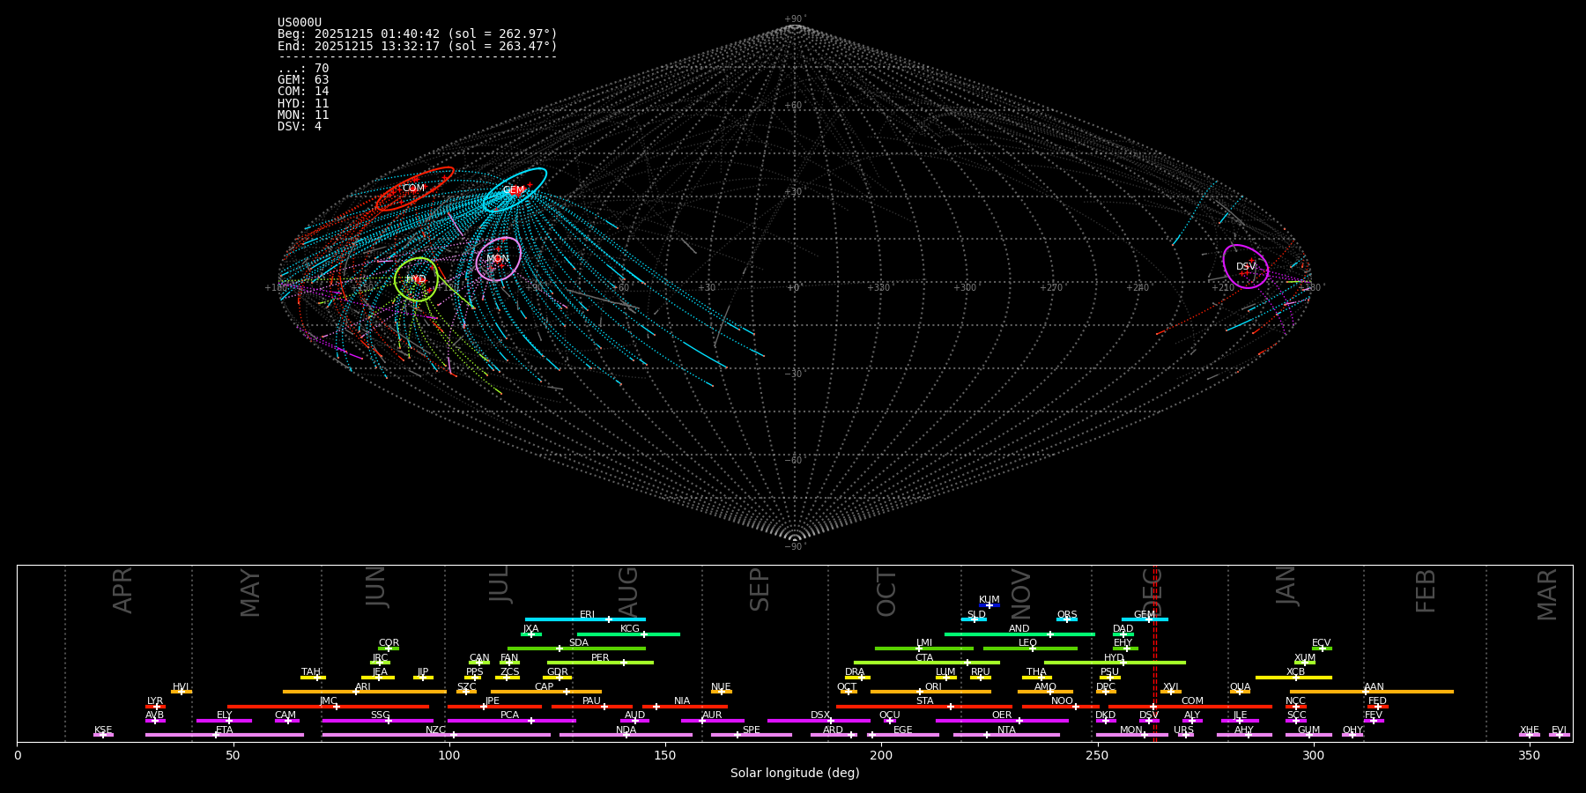This screenshot has height=793, width=1586.
Task: Click the DSX shower label in timeline
Action: point(820,715)
